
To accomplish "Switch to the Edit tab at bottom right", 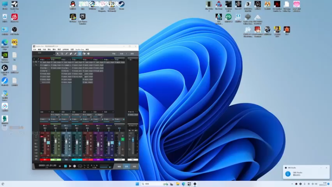I will point(119,167).
